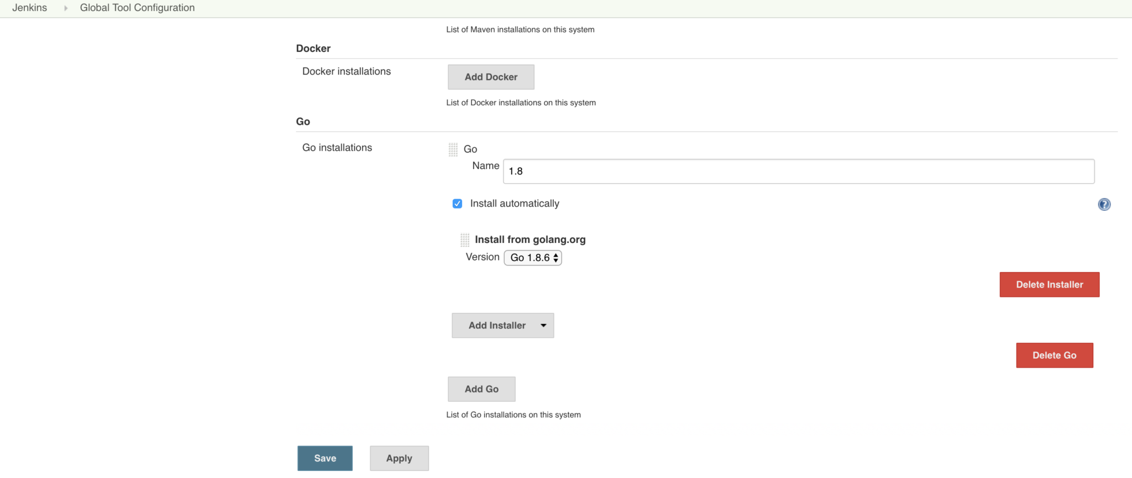The image size is (1132, 478).
Task: Click the Install automatically label text
Action: [x=514, y=204]
